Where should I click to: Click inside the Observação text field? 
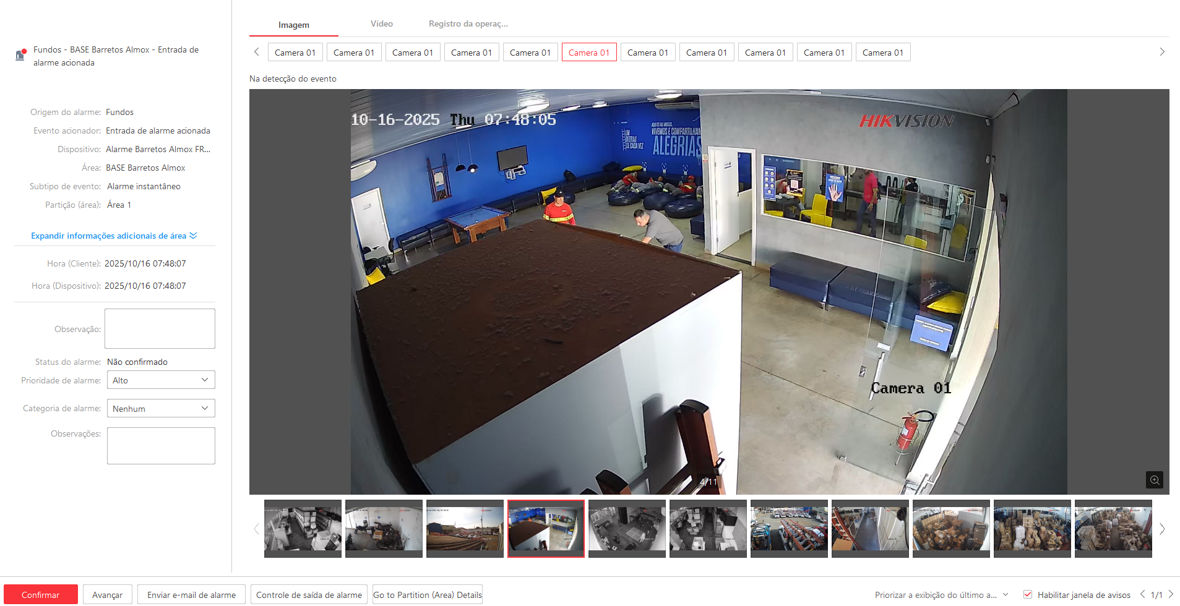160,329
